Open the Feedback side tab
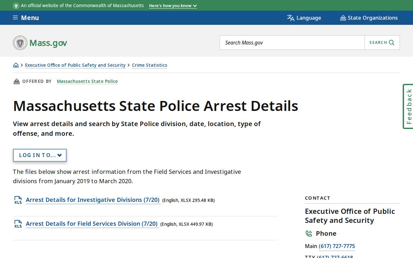Screen dimensions: 413x258 pos(408,106)
